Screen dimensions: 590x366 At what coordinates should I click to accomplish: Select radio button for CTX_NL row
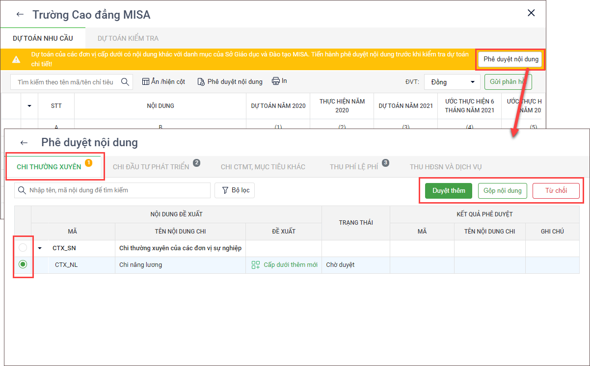[x=23, y=264]
